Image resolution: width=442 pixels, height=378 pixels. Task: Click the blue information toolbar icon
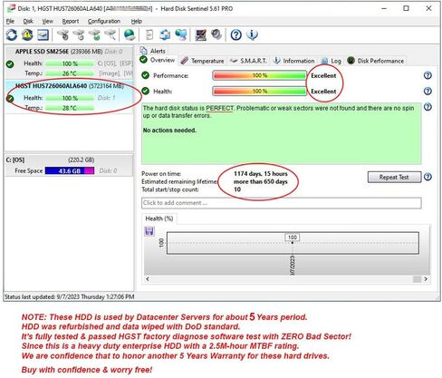tap(252, 35)
